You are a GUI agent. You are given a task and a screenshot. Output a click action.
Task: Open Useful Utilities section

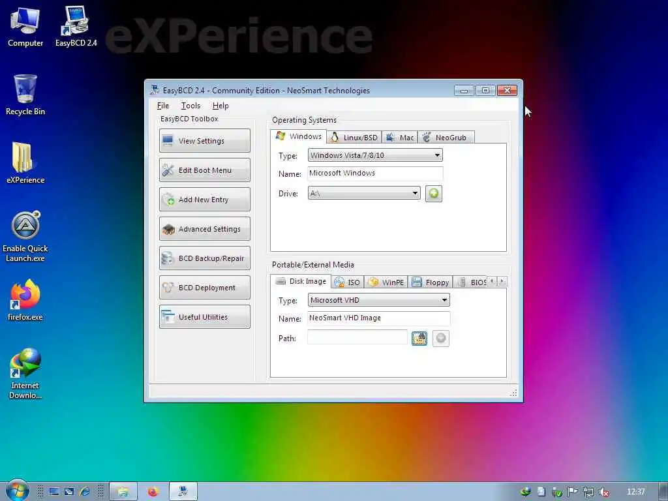pos(204,317)
